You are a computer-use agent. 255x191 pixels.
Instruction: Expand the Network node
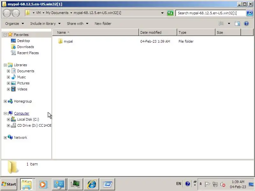(5, 138)
